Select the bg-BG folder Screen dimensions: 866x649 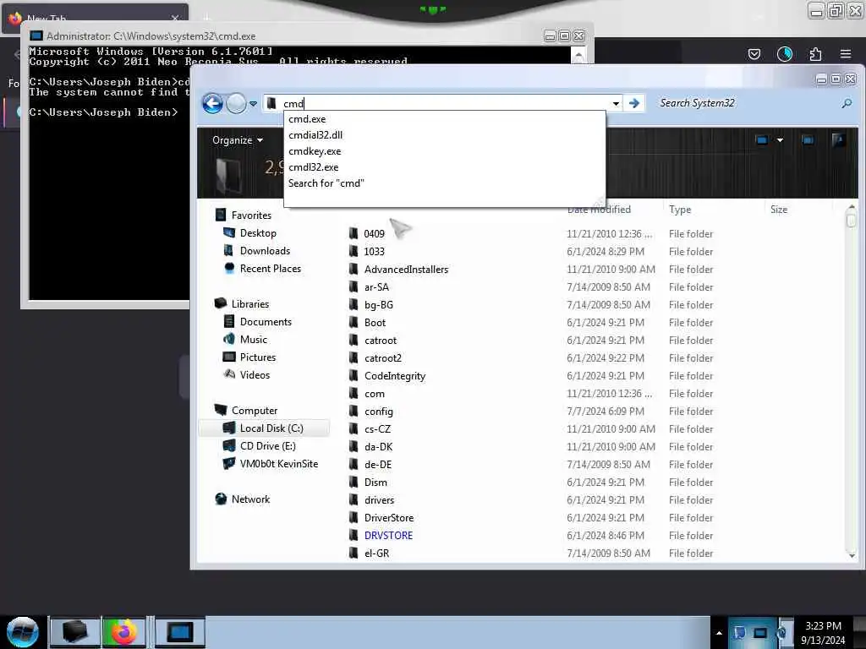(x=378, y=304)
